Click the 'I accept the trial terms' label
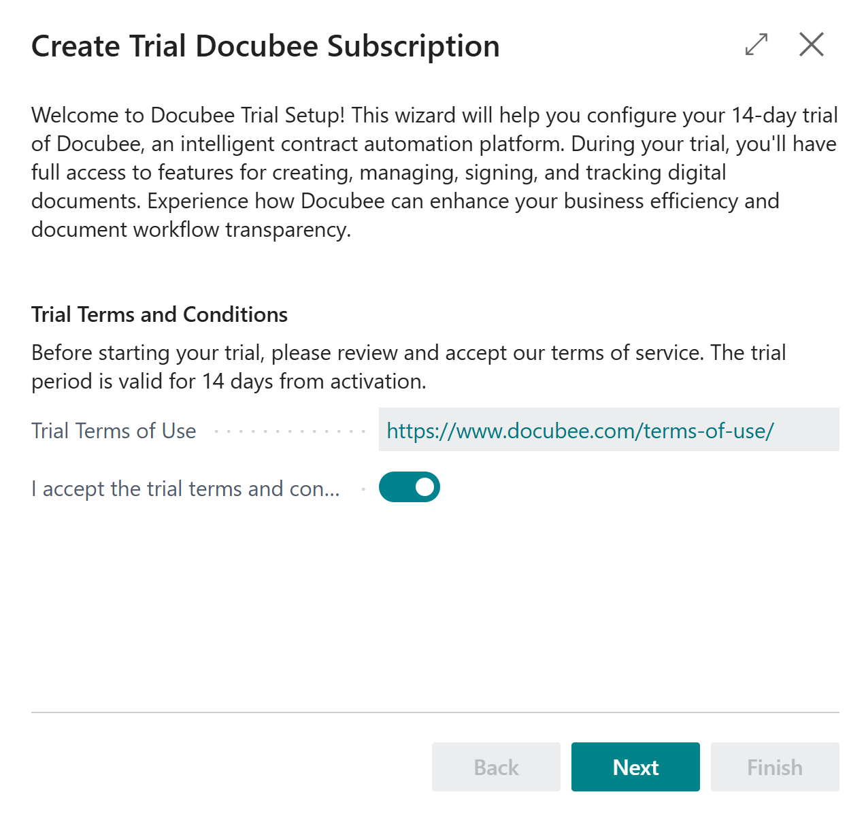 tap(186, 489)
